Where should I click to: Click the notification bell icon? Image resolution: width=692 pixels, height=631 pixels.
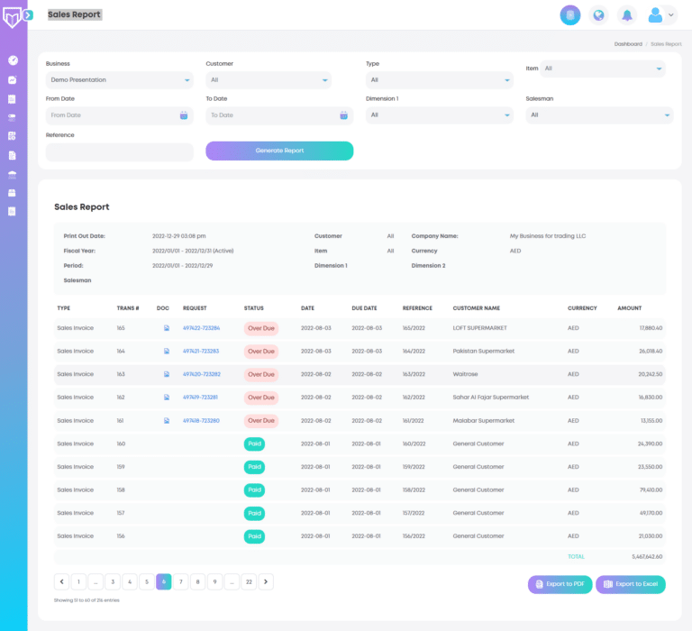click(x=626, y=15)
